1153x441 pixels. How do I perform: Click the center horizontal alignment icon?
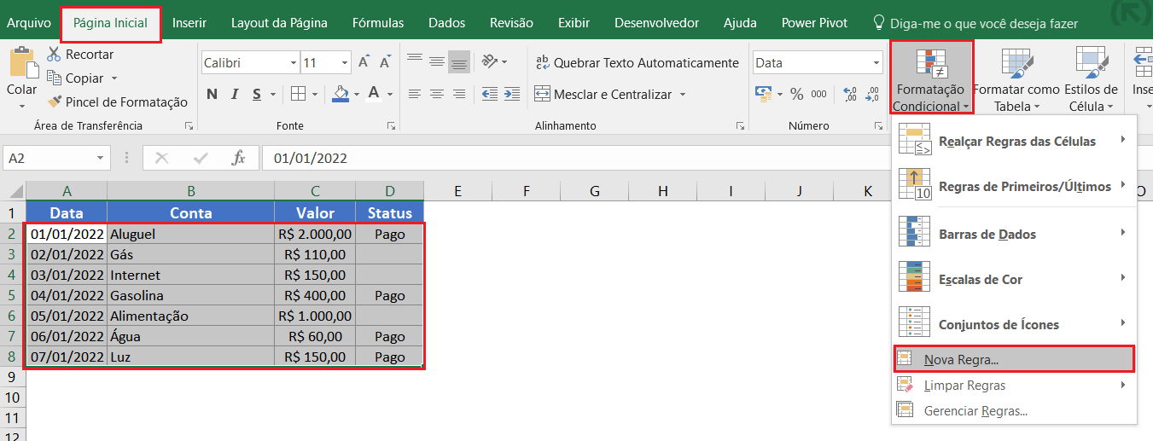click(437, 94)
